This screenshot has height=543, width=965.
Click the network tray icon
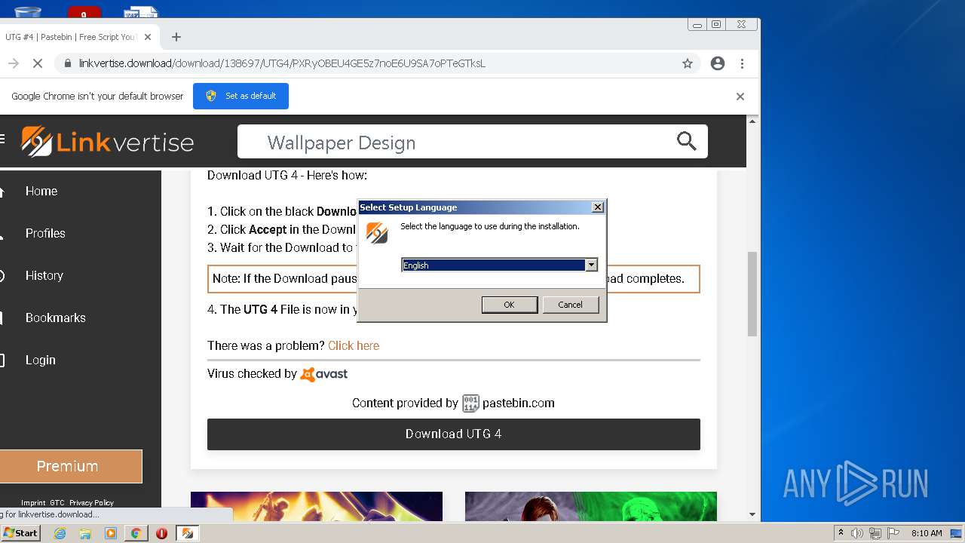(x=875, y=533)
